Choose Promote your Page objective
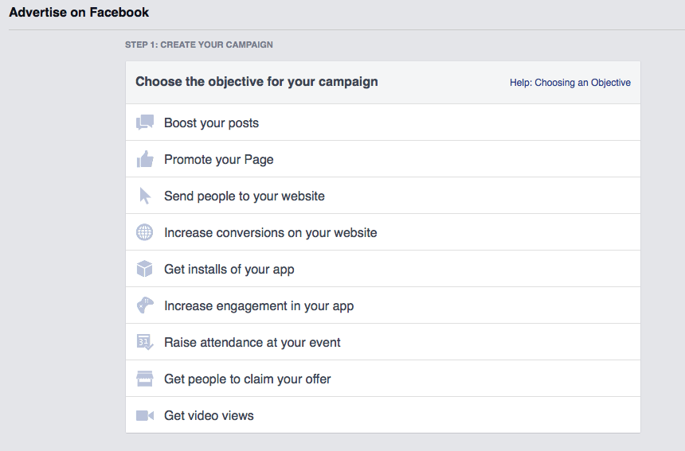 click(x=382, y=159)
